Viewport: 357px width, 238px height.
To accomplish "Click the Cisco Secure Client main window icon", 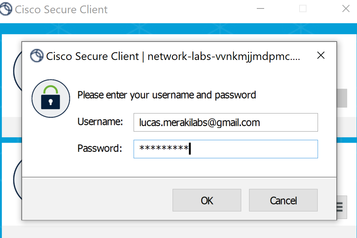I will 6,9.
